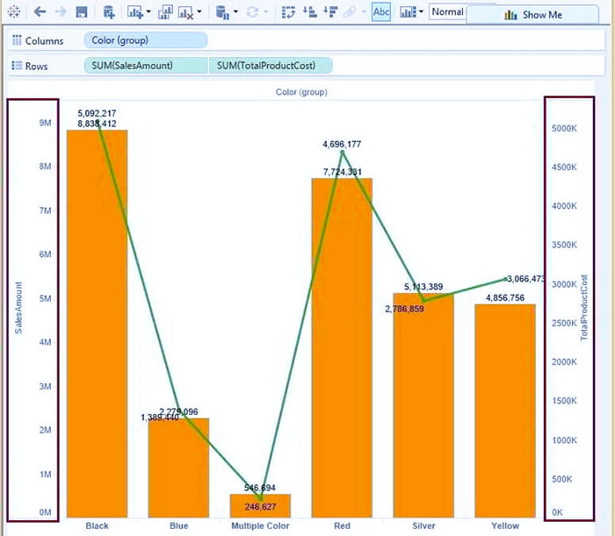Select the SUM(TotalProductCost) pill
Image resolution: width=615 pixels, height=536 pixels.
pos(271,66)
